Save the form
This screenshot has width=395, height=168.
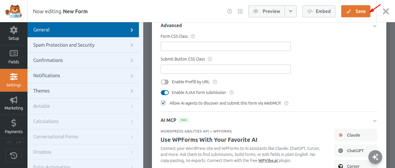click(356, 11)
